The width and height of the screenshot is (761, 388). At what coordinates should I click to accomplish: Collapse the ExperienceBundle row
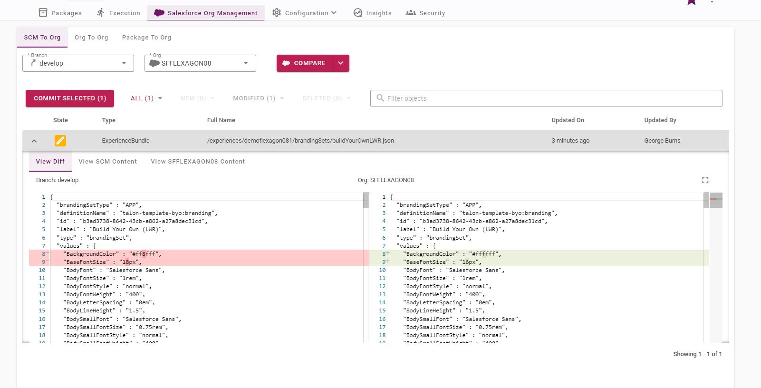pos(34,141)
